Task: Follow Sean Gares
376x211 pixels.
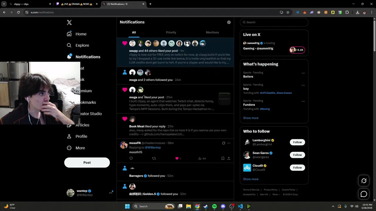Action: [x=297, y=155]
